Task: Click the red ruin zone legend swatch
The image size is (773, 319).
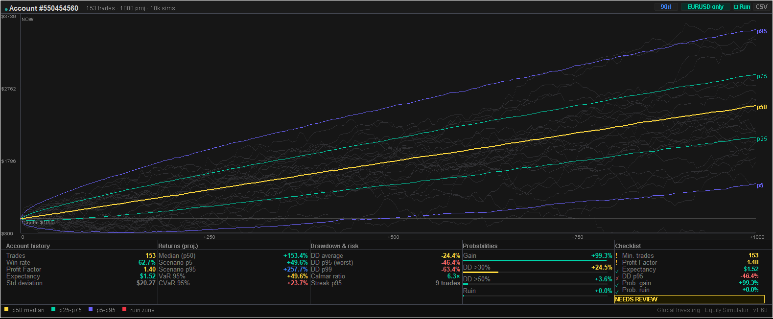Action: [124, 309]
